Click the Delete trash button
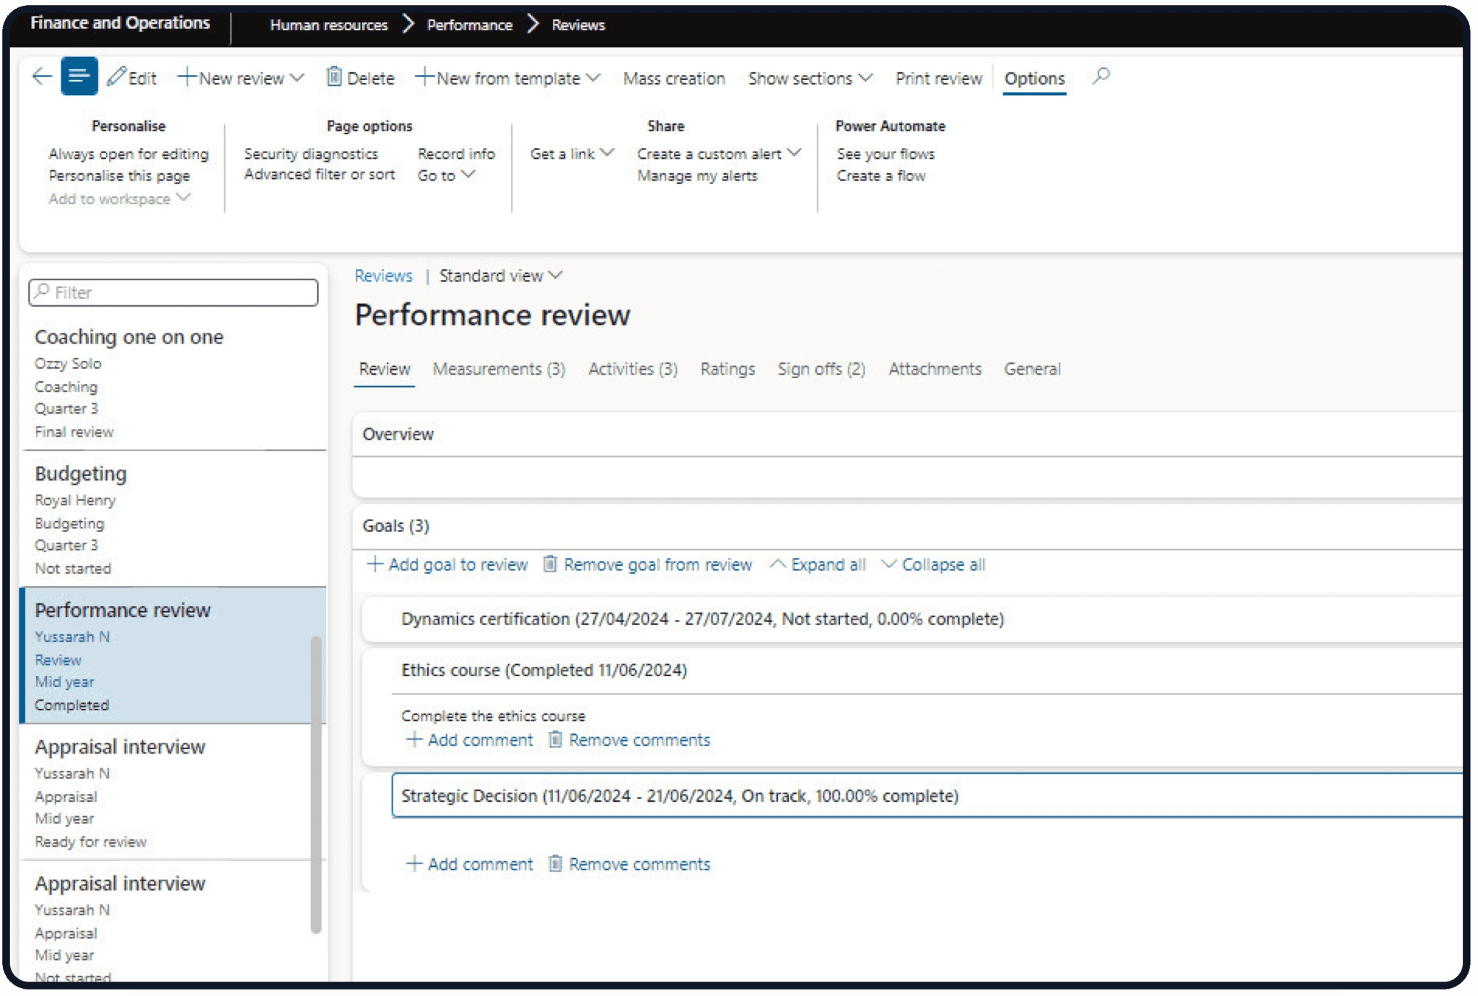 [360, 78]
